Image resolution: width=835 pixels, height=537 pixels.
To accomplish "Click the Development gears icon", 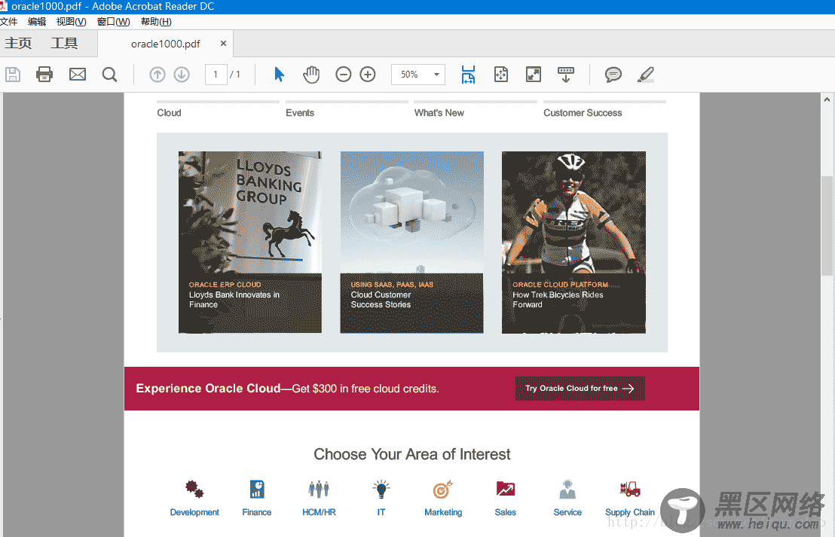I will coord(194,489).
